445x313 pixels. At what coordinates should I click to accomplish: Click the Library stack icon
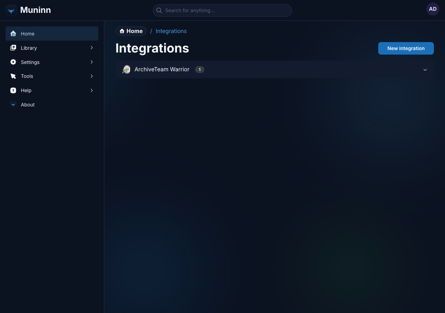click(x=13, y=48)
